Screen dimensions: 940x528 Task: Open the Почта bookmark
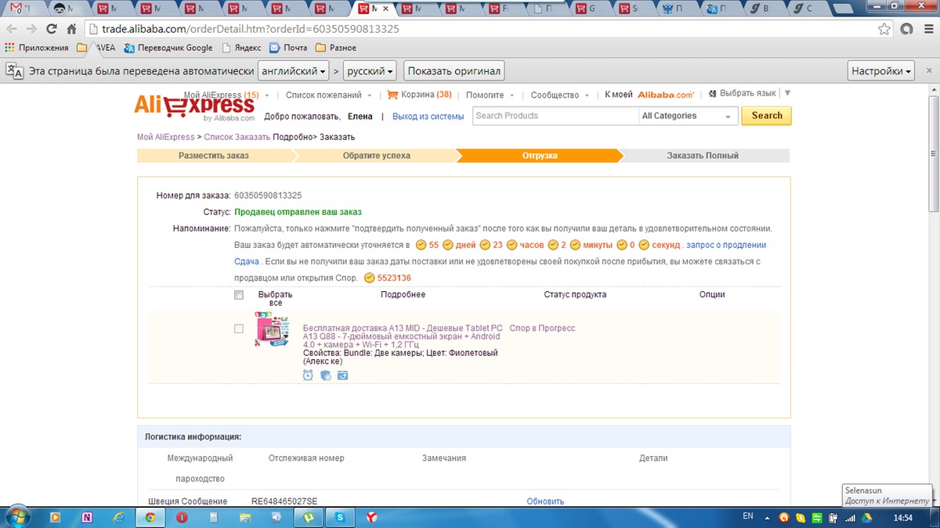point(288,48)
